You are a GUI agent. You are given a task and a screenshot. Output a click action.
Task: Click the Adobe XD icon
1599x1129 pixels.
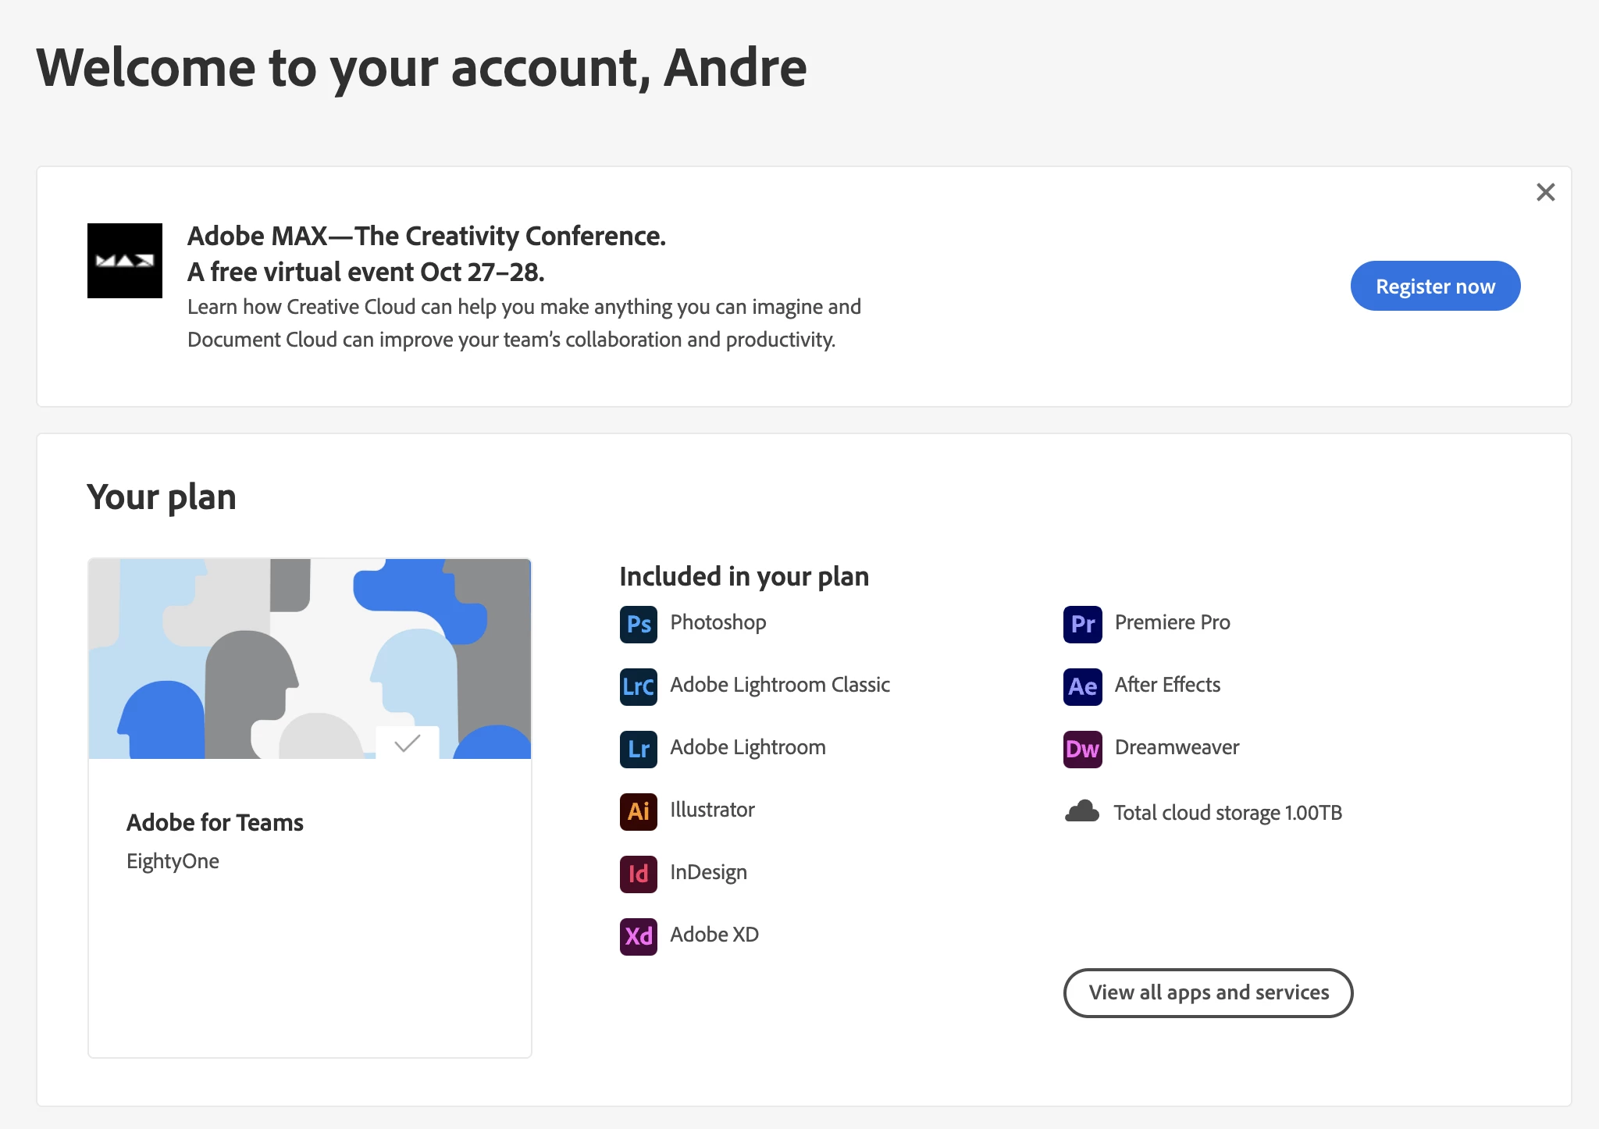(x=638, y=936)
